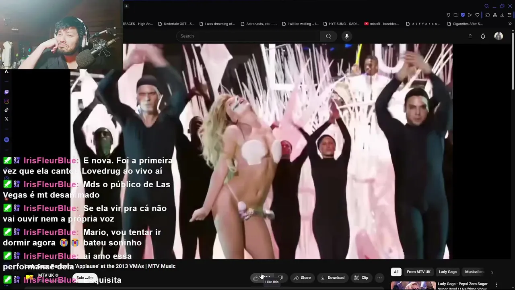
Task: Add page to bookmarks with heart icon
Action: pos(477,15)
